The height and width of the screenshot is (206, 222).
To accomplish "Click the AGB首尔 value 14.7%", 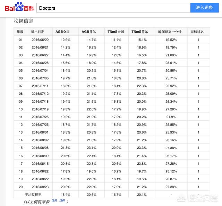I will 92,40.
